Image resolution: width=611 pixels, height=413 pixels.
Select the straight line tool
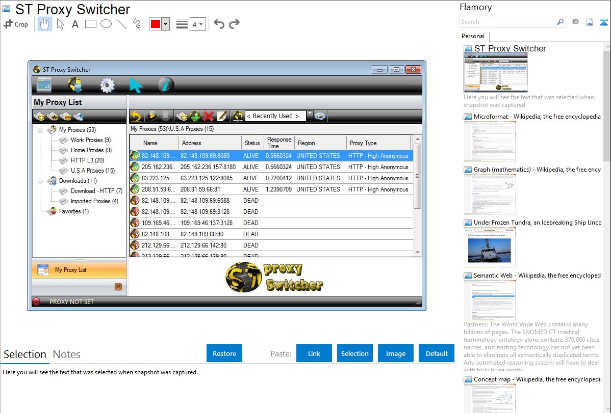[121, 24]
